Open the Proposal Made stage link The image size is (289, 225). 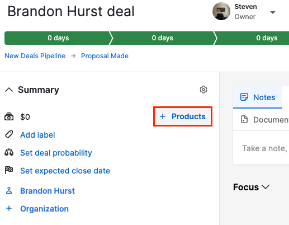pos(105,56)
